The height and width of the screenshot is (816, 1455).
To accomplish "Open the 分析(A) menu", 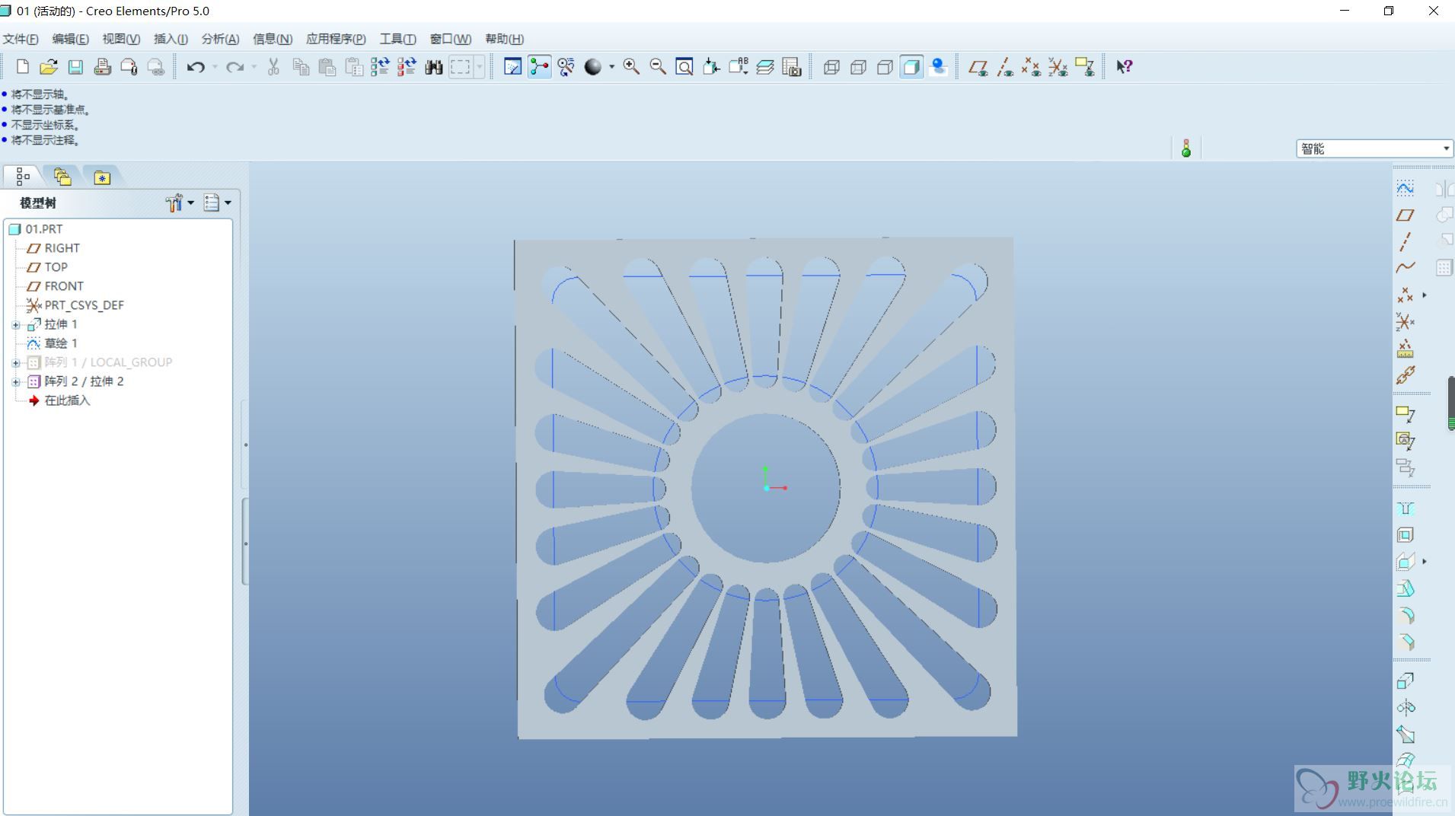I will (x=220, y=39).
